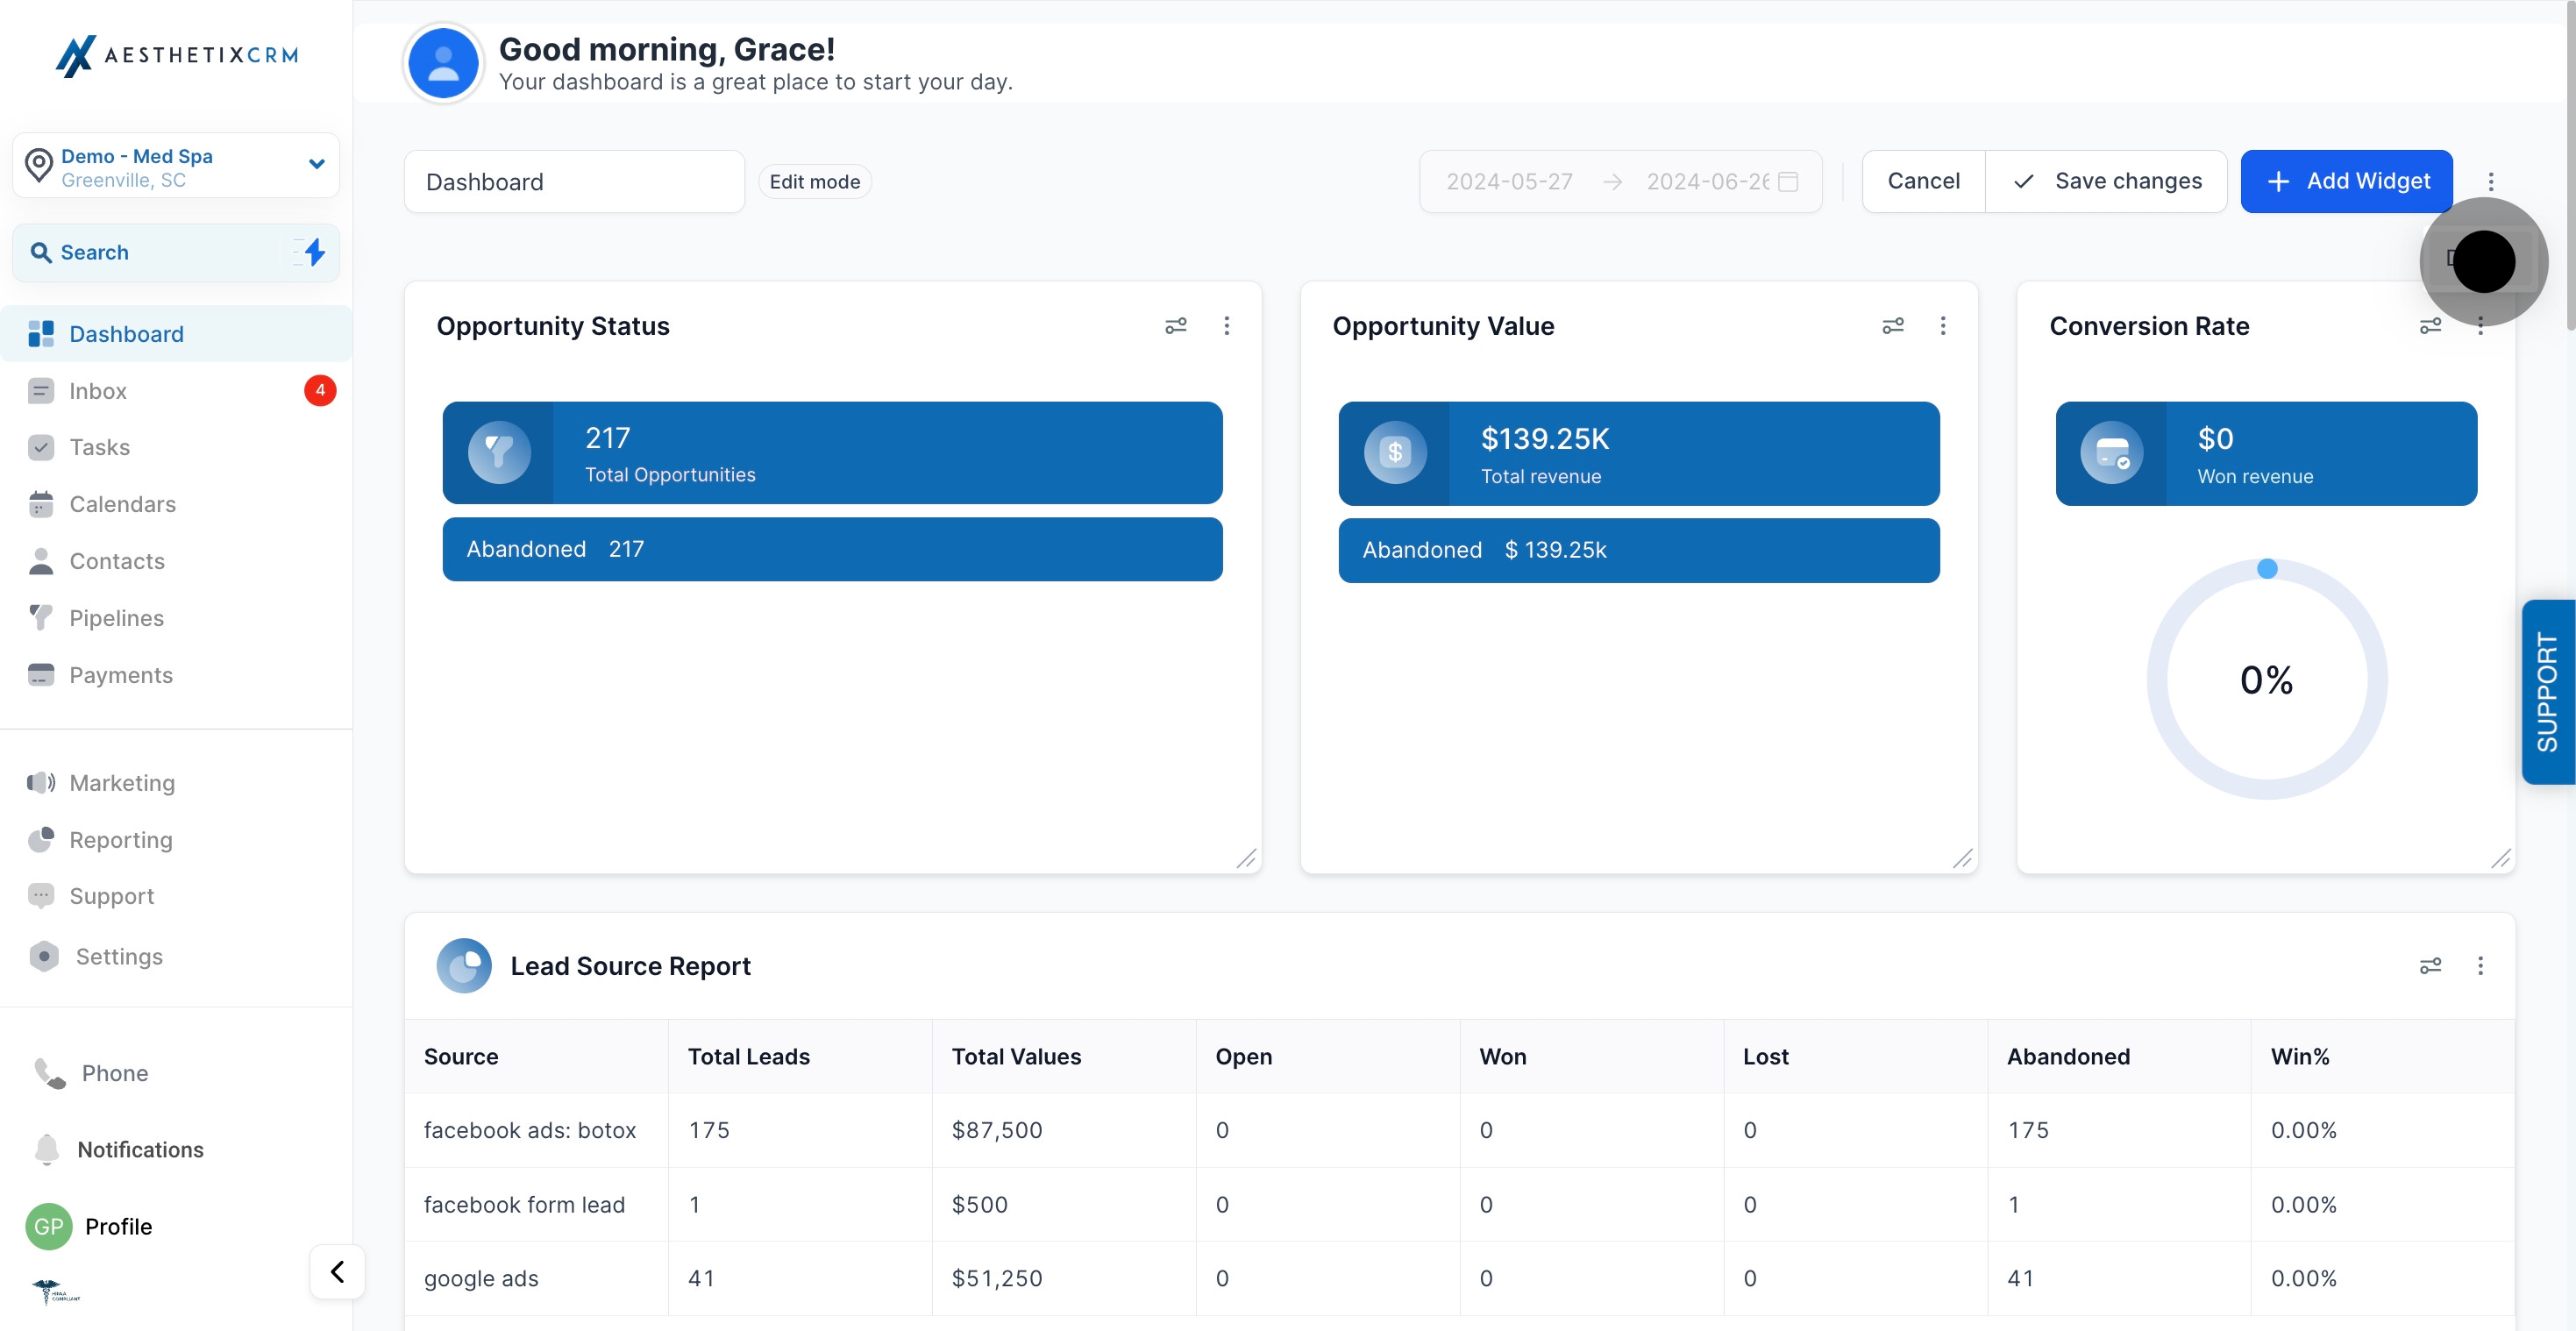Click the Save changes button
The width and height of the screenshot is (2576, 1331).
[2106, 181]
